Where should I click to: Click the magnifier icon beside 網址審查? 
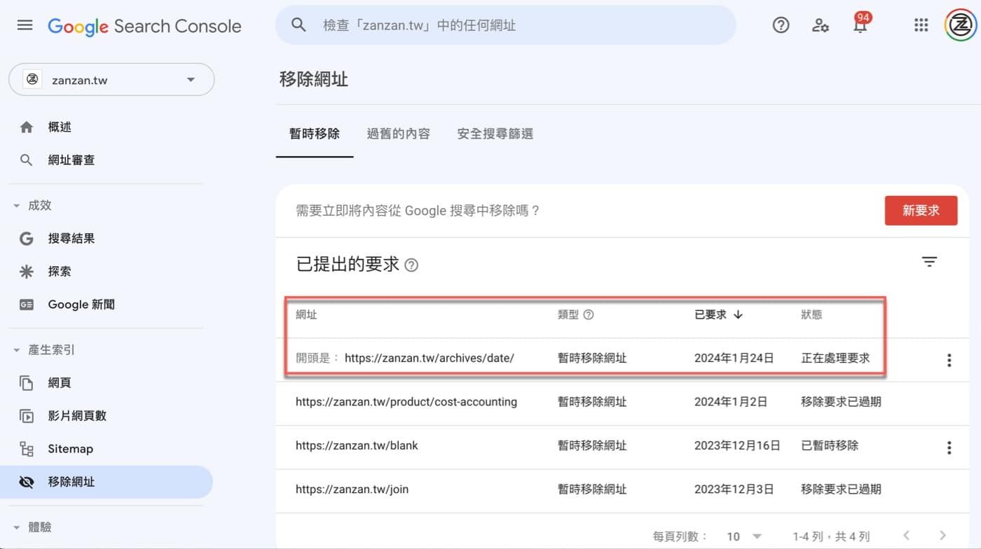click(27, 160)
